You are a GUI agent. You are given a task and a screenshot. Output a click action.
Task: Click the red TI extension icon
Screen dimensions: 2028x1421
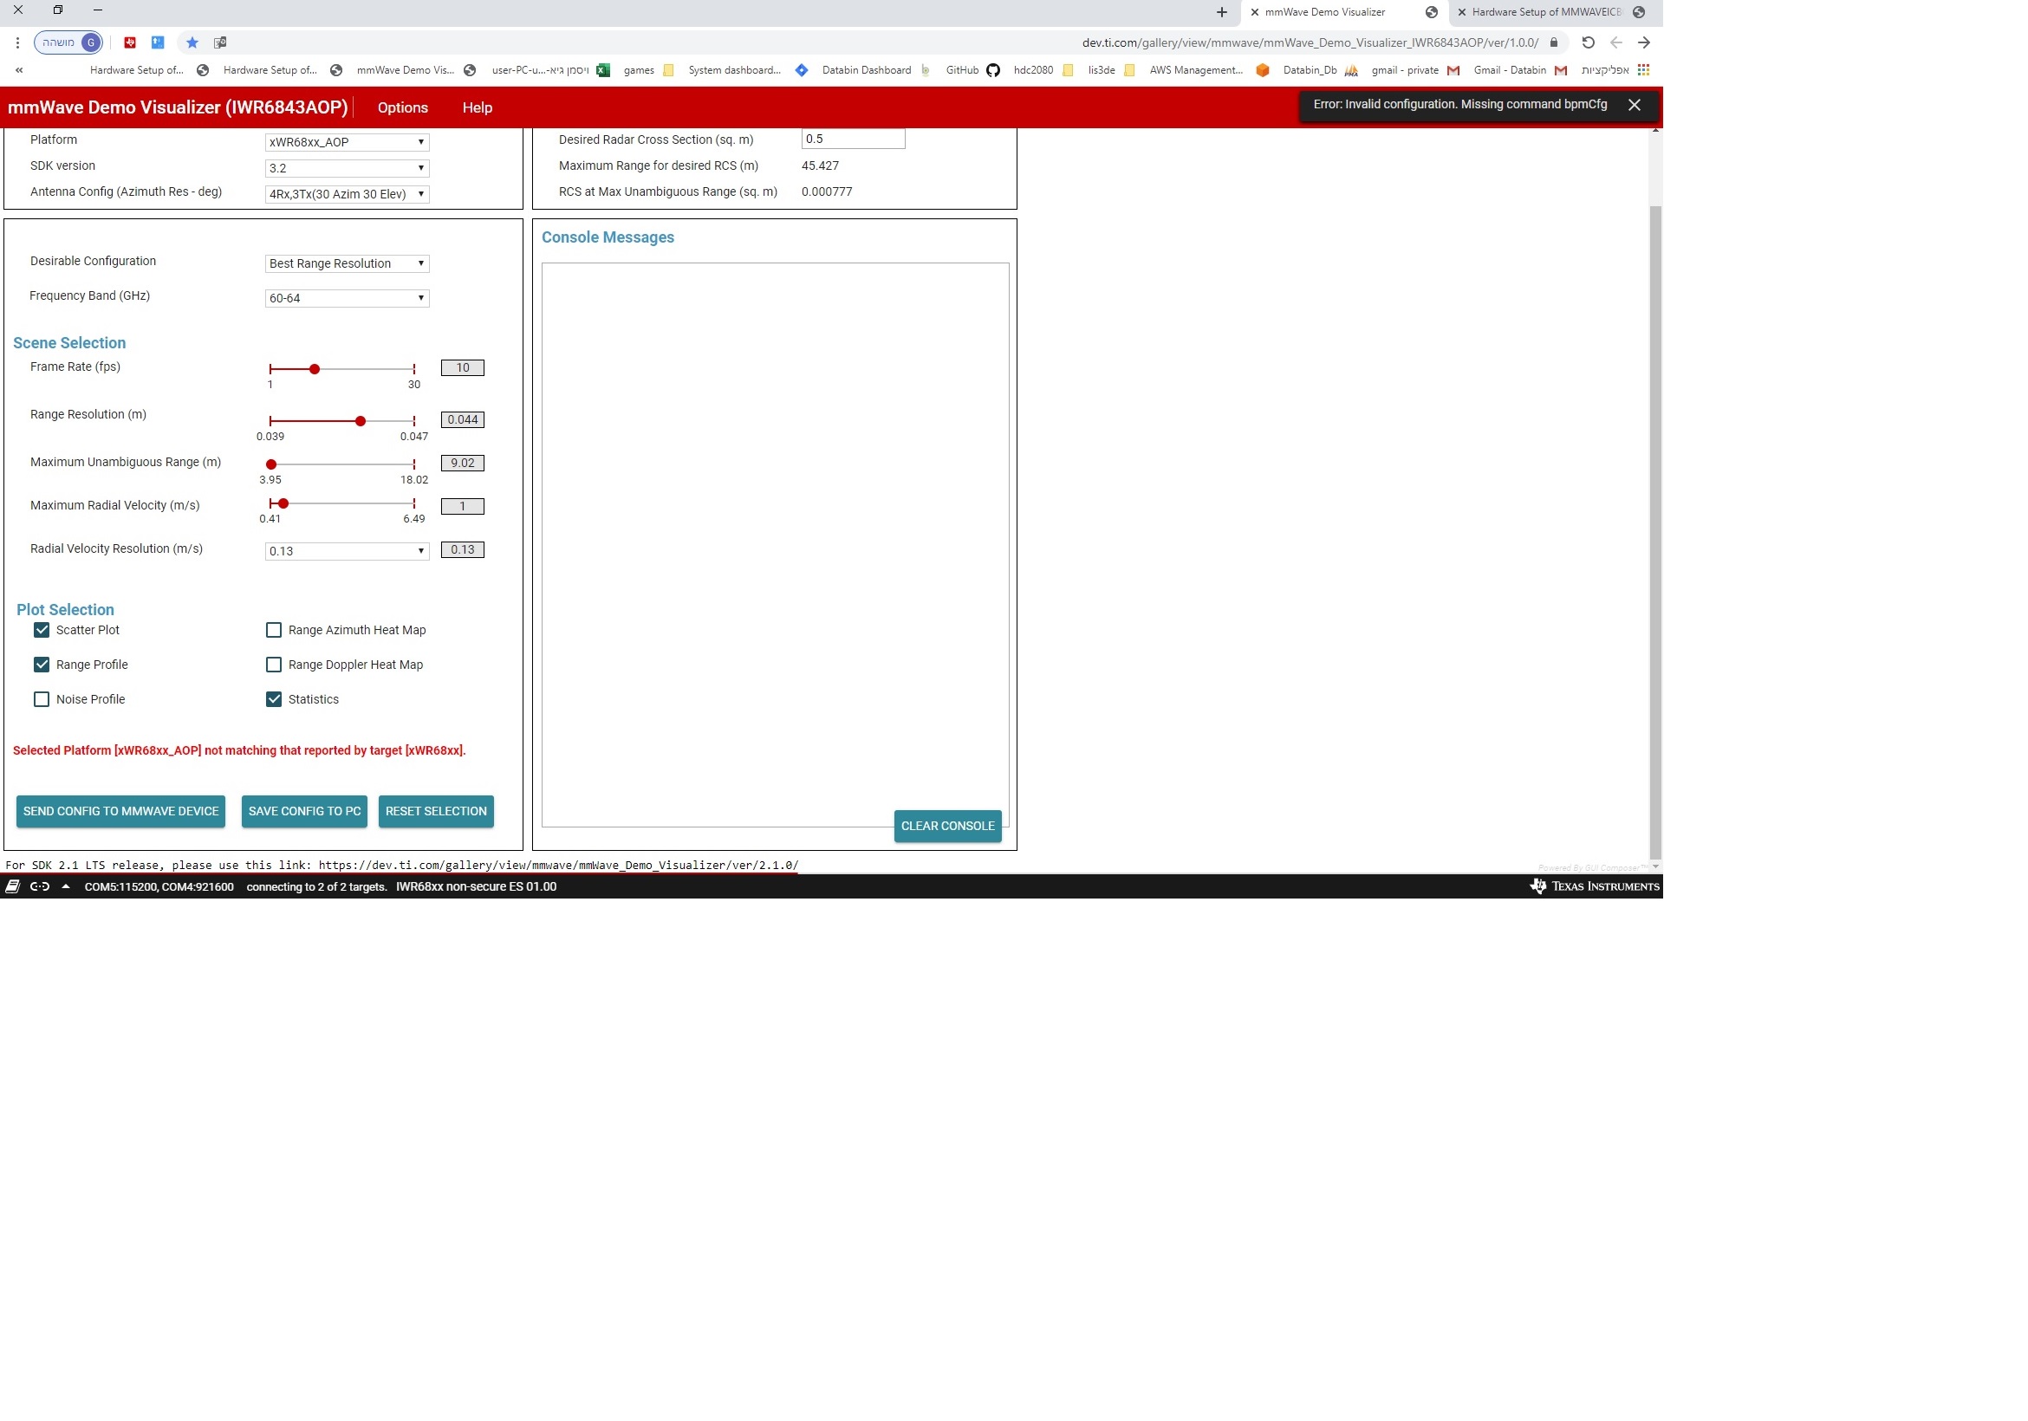point(130,42)
